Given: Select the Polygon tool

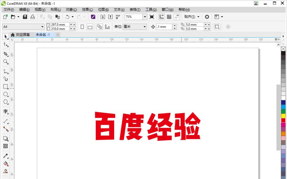Looking at the screenshot, I should [x=5, y=102].
